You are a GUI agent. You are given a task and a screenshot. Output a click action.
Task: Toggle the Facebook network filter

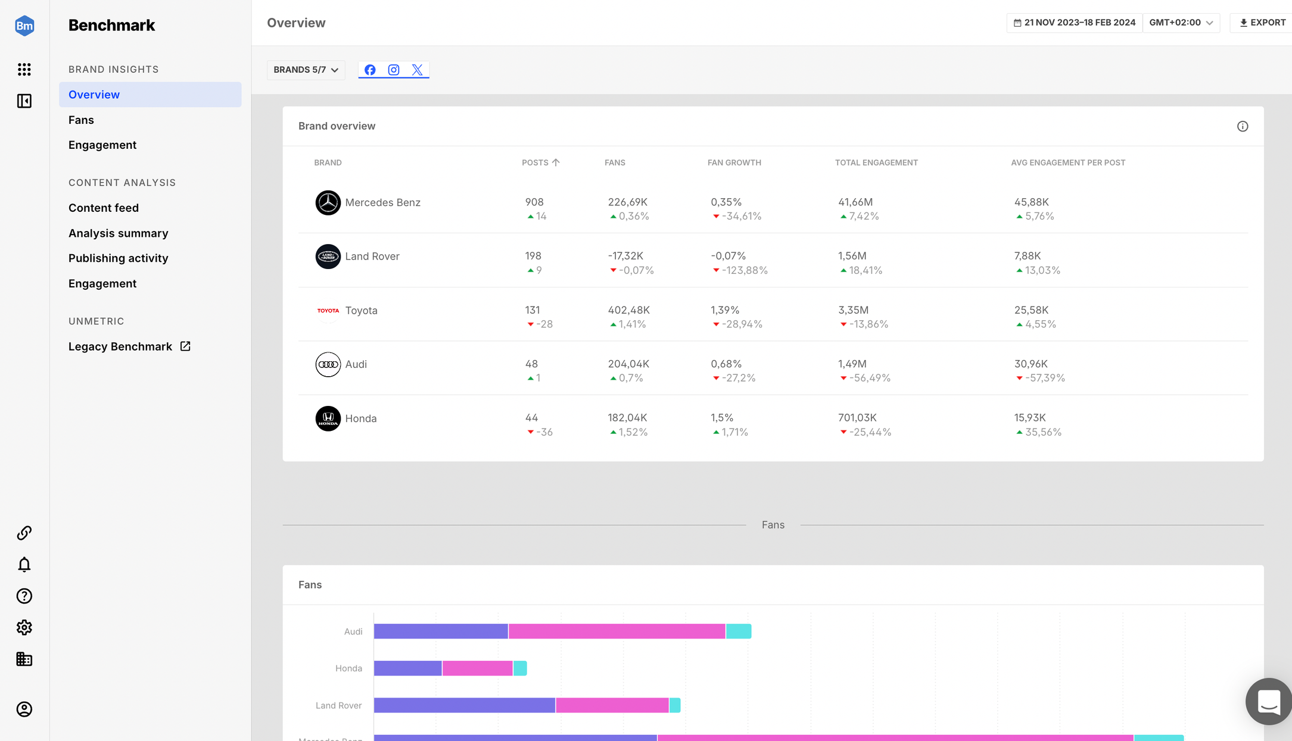pyautogui.click(x=370, y=70)
